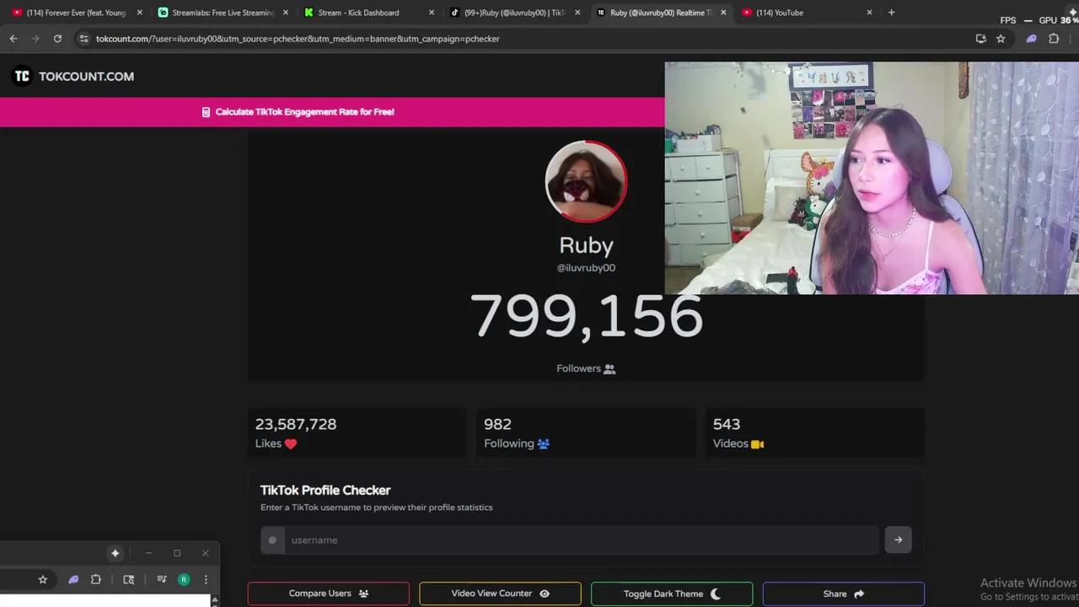Click the Videos camera icon
1079x607 pixels.
[757, 444]
